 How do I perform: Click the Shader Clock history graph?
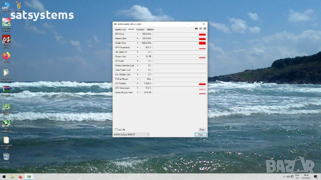pyautogui.click(x=180, y=43)
